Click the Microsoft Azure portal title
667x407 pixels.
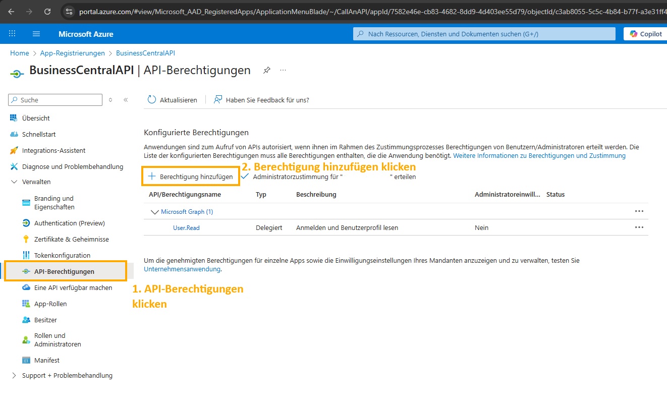(86, 34)
